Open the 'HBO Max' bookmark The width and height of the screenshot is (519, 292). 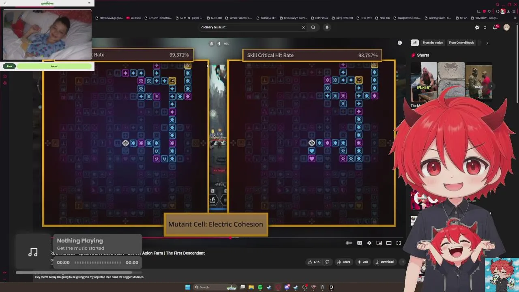coord(364,18)
